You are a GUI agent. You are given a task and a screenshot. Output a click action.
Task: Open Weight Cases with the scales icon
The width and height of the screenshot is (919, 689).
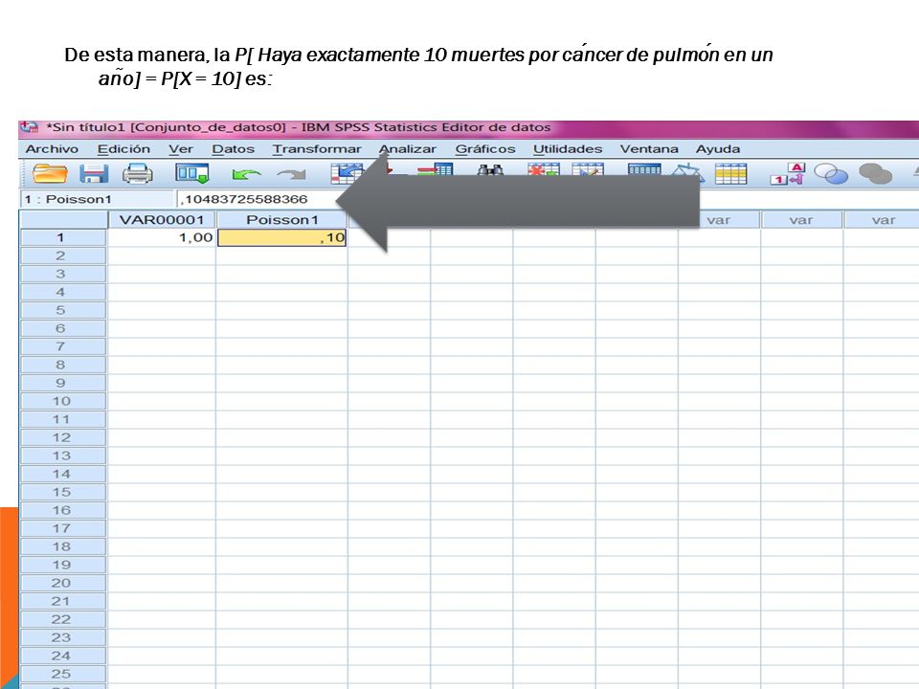[x=687, y=173]
